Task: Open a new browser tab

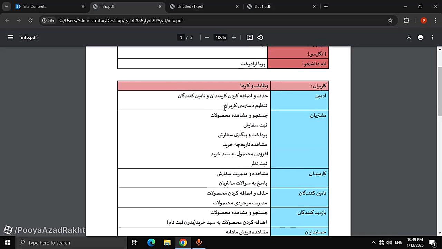Action: click(326, 6)
